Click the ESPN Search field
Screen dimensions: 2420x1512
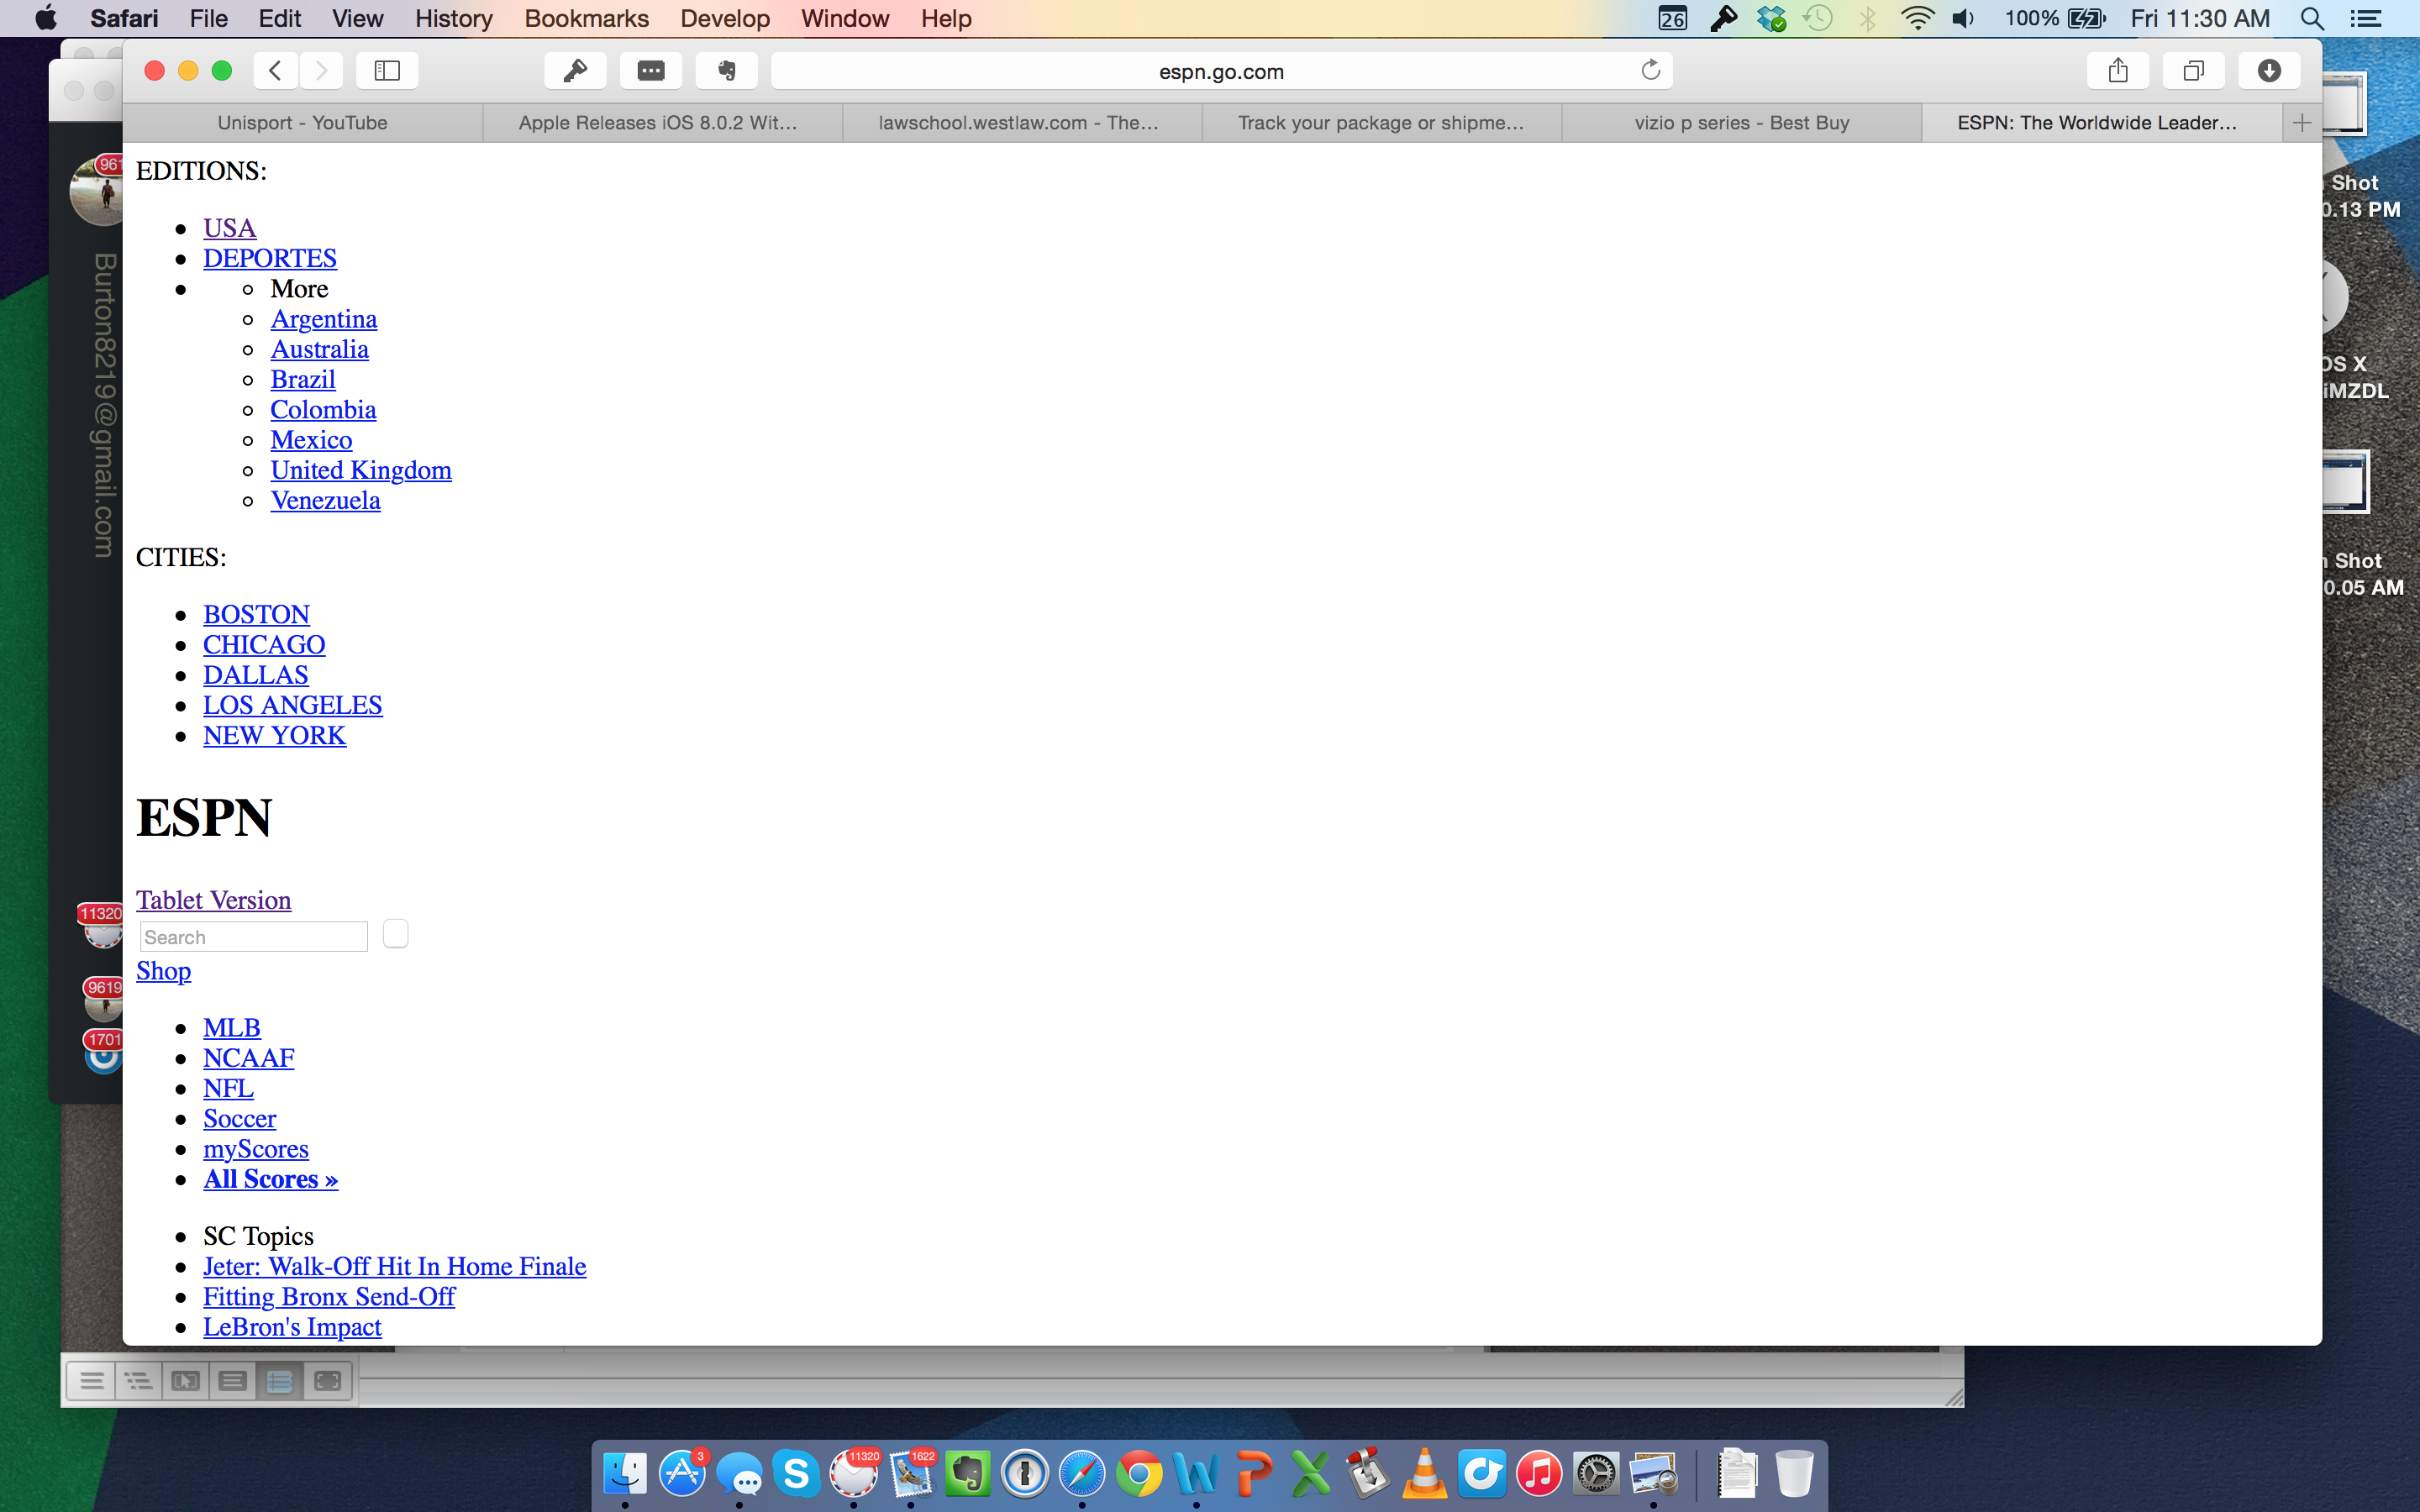253,937
